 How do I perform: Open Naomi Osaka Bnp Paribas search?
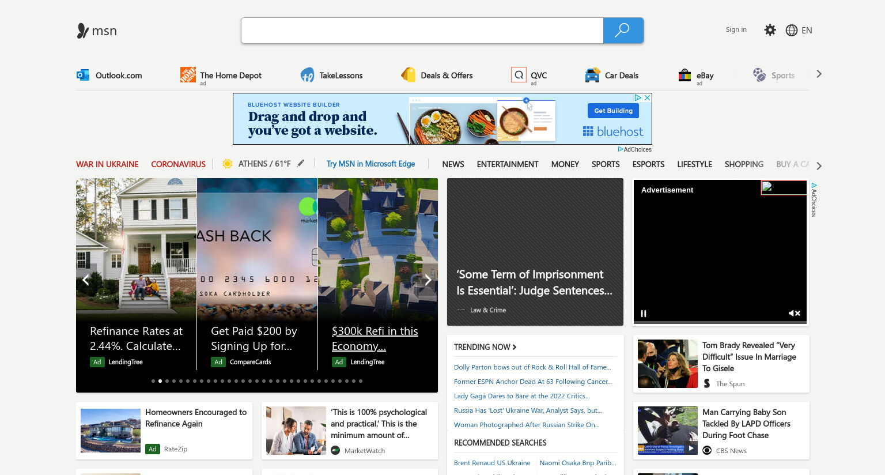coord(578,463)
